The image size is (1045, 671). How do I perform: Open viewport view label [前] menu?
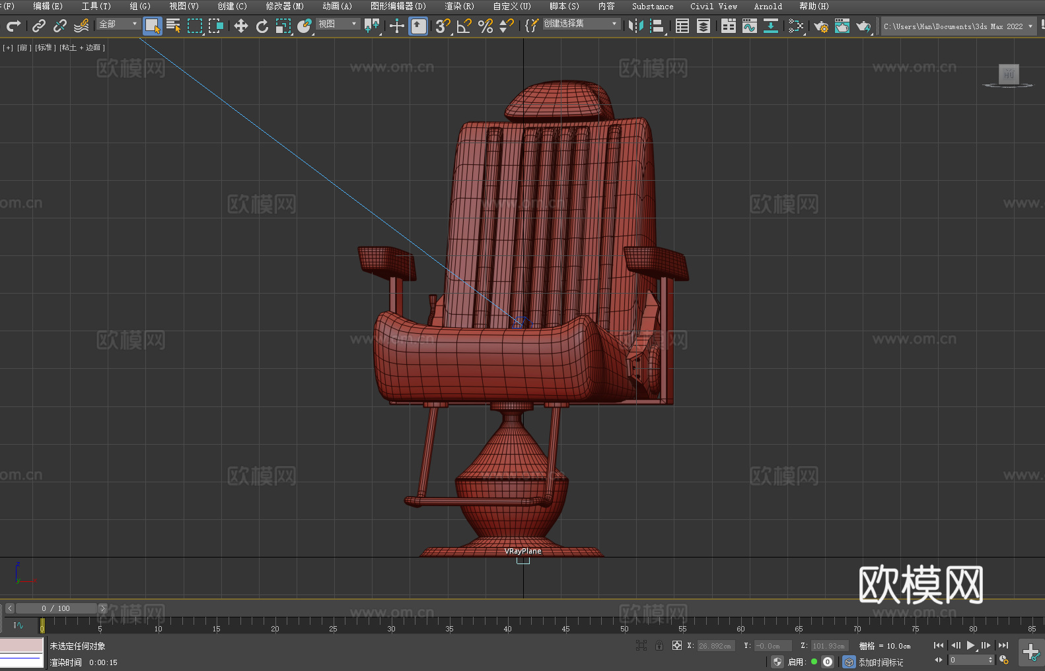pyautogui.click(x=24, y=48)
